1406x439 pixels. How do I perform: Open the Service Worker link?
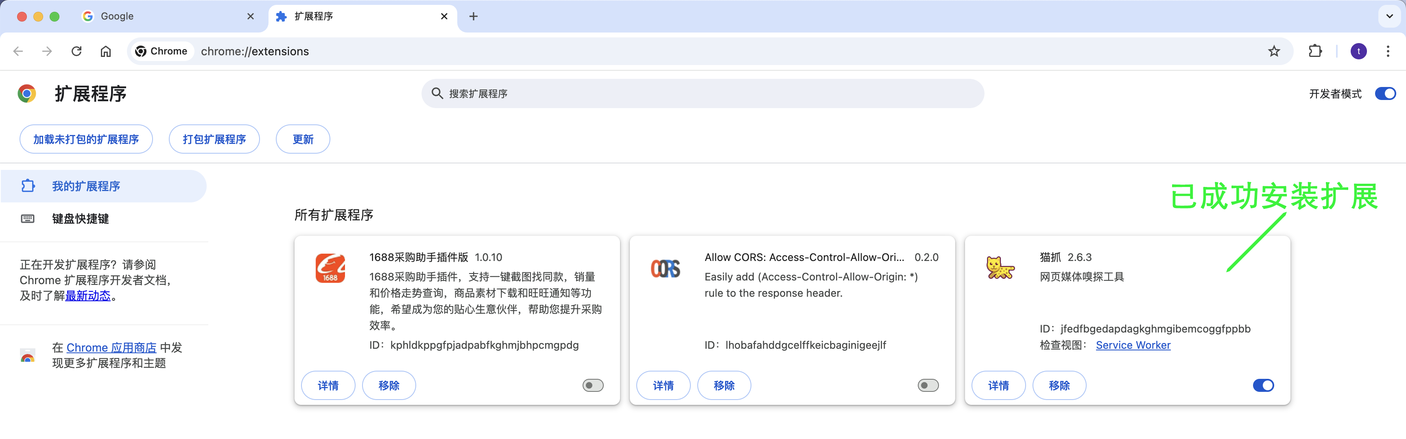click(x=1133, y=345)
